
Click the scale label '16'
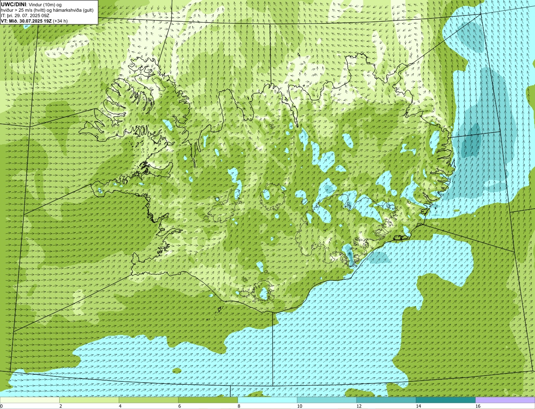coord(478,406)
